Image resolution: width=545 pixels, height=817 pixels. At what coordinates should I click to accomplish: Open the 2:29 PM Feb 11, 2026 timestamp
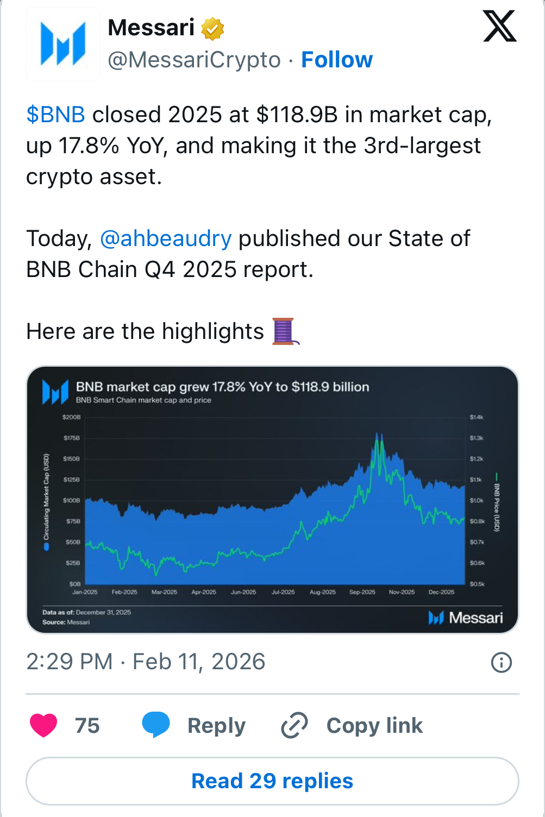(x=146, y=662)
